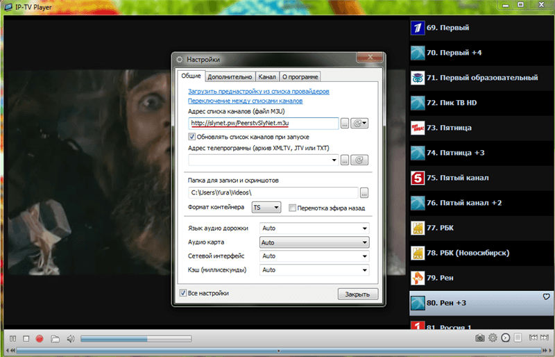Refresh the channel list with the reload button
Viewport: 555px width, 357px height.
pos(359,124)
